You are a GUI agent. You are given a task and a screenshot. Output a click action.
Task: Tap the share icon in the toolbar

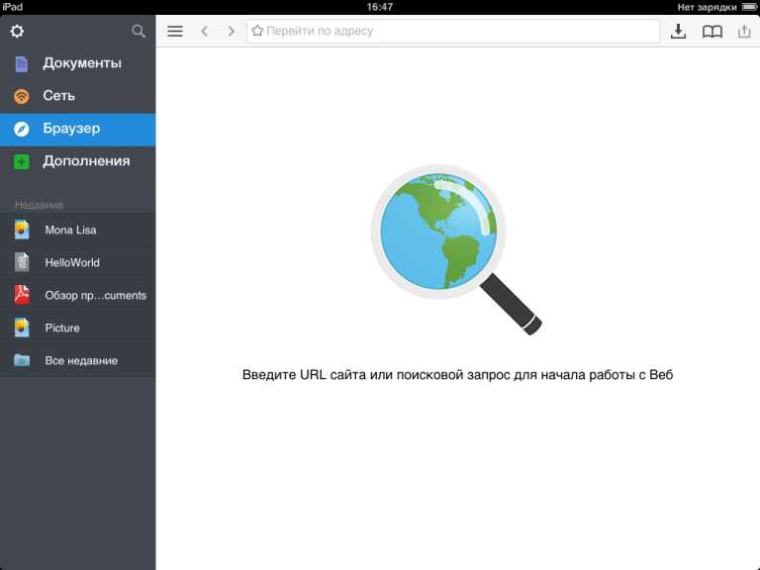click(744, 31)
